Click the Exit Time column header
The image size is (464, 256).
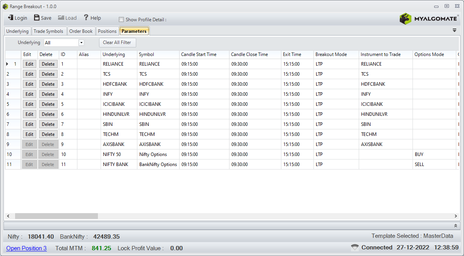click(297, 54)
